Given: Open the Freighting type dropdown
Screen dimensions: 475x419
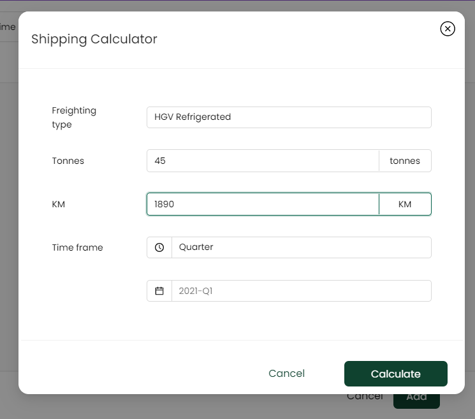Looking at the screenshot, I should tap(289, 117).
